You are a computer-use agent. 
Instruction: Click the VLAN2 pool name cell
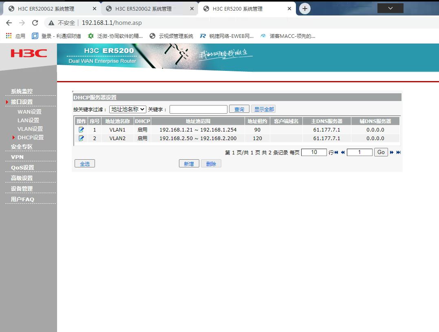[x=117, y=138]
